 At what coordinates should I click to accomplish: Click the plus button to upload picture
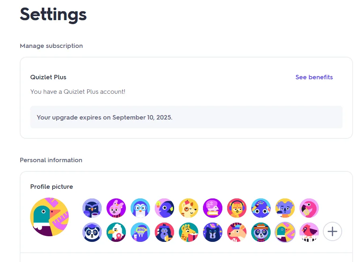pyautogui.click(x=332, y=232)
